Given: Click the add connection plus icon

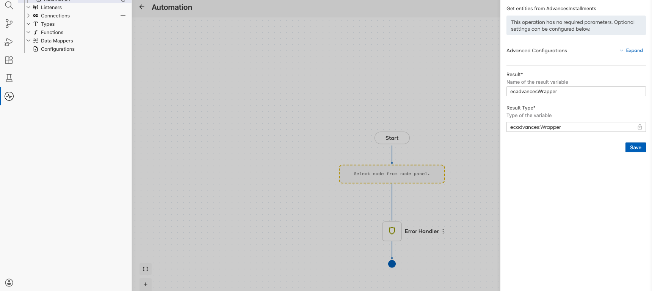Looking at the screenshot, I should [123, 16].
